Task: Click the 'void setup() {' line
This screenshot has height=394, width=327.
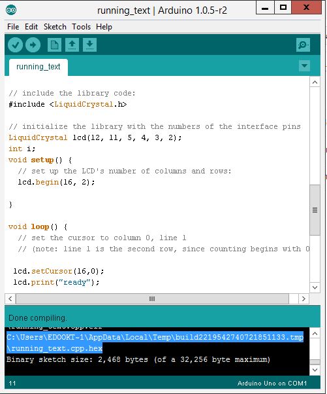Action: (x=40, y=160)
